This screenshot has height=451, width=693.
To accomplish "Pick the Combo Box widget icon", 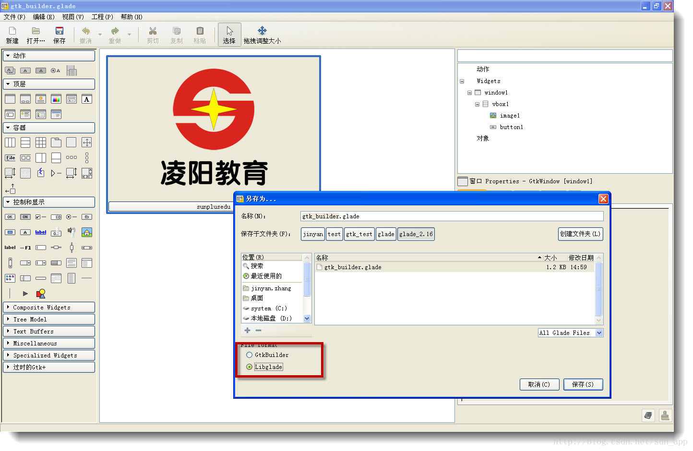I will click(25, 263).
